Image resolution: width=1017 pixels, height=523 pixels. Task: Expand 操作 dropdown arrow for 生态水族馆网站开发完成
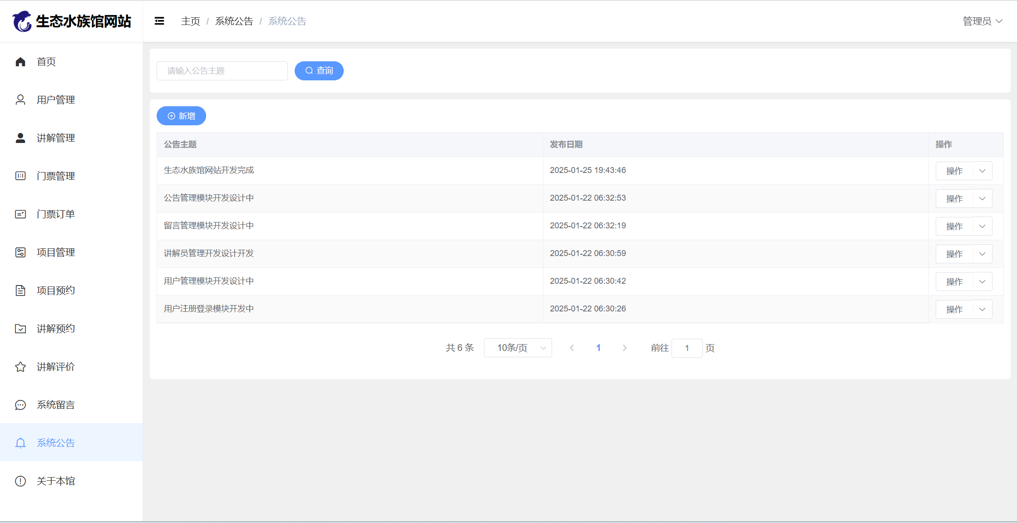pyautogui.click(x=982, y=171)
